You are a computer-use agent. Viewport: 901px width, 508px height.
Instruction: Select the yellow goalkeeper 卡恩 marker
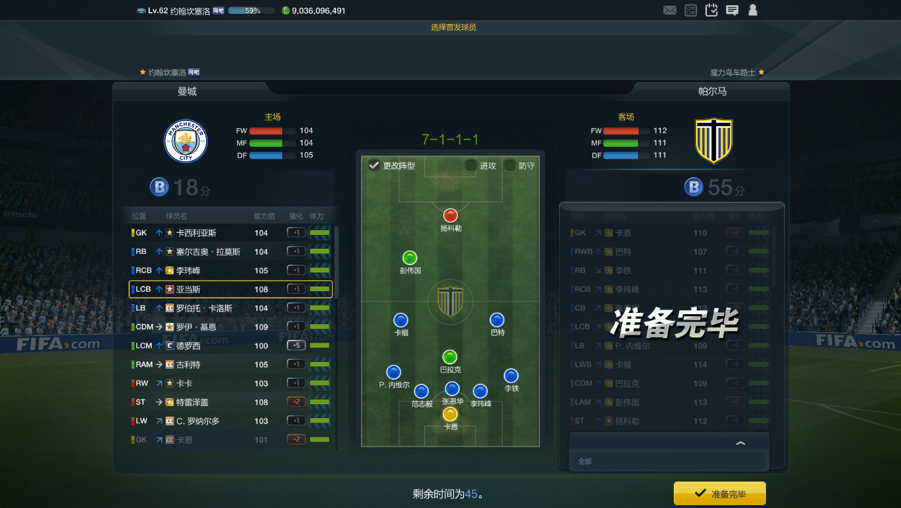click(450, 414)
